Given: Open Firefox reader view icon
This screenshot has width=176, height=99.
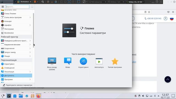Looking at the screenshot, I should pyautogui.click(x=145, y=12).
